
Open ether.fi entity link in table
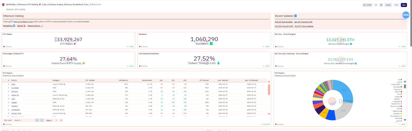coord(15,95)
